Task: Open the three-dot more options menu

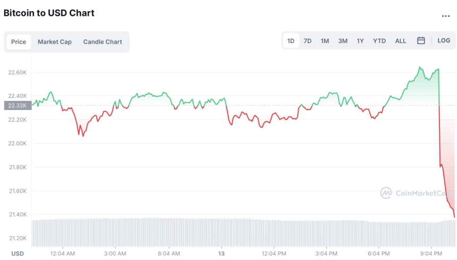Action: [x=445, y=16]
